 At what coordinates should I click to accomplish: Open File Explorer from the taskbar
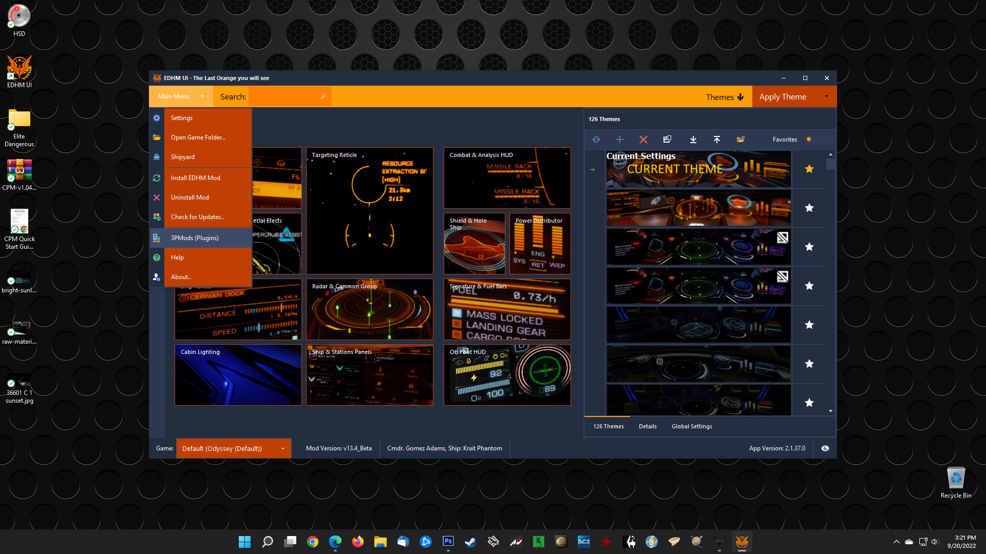[x=380, y=542]
